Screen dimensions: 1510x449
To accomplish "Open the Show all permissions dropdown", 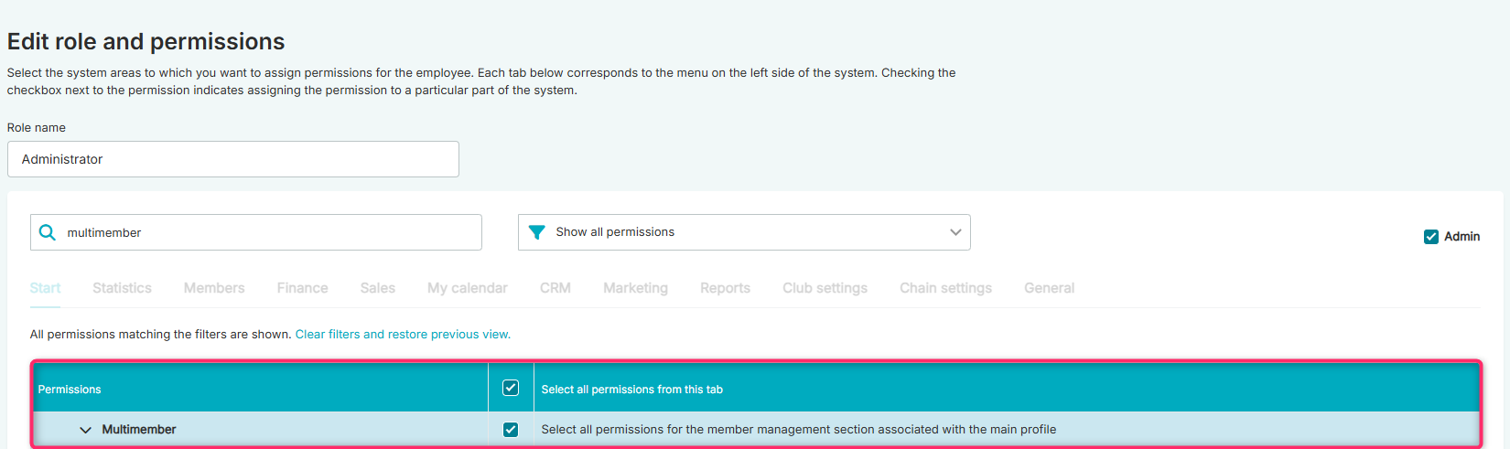I will [744, 232].
